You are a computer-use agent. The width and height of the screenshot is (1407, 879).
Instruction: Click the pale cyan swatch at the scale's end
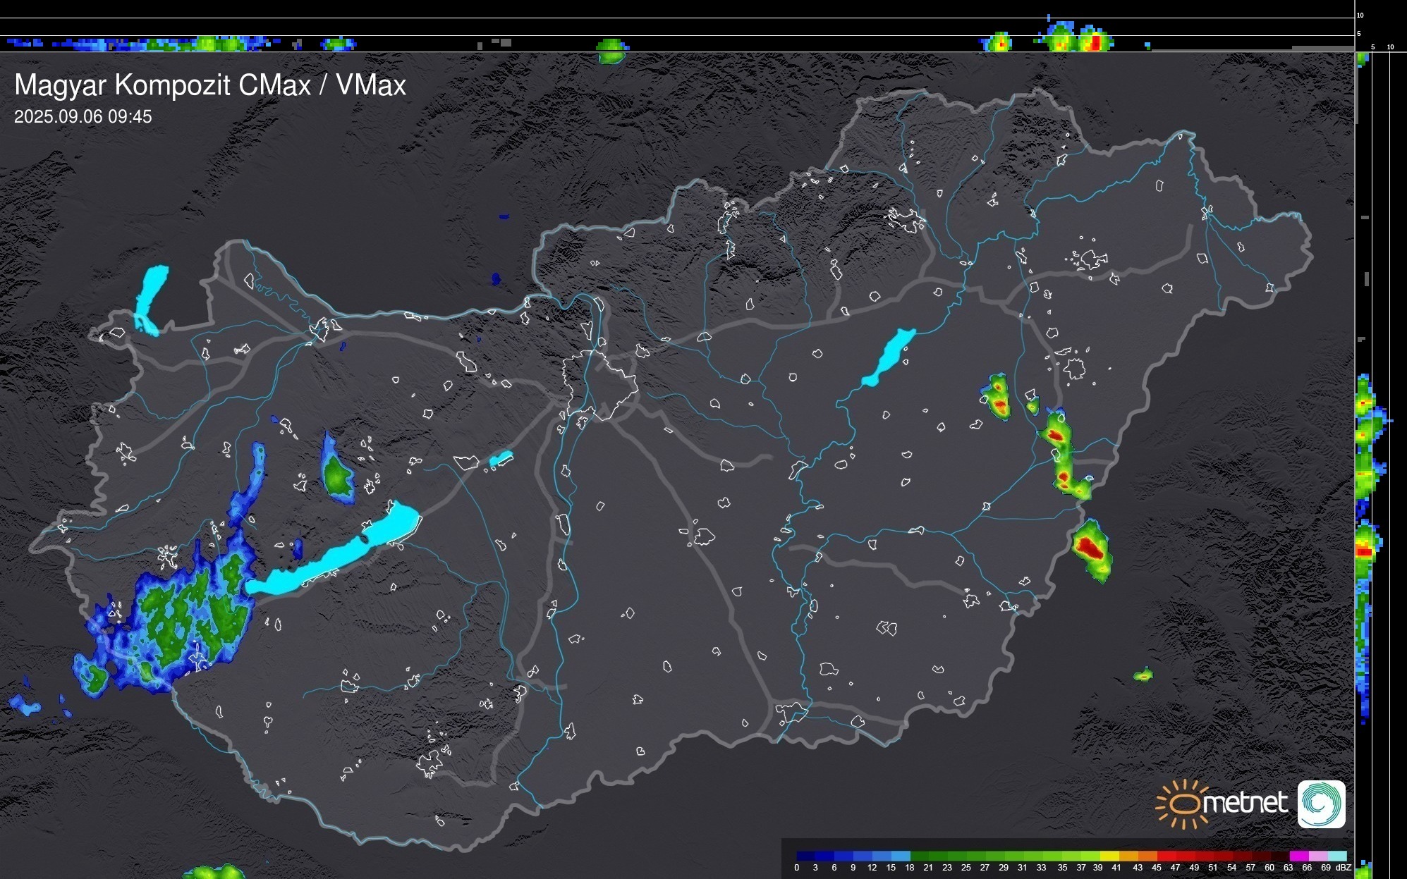1336,856
